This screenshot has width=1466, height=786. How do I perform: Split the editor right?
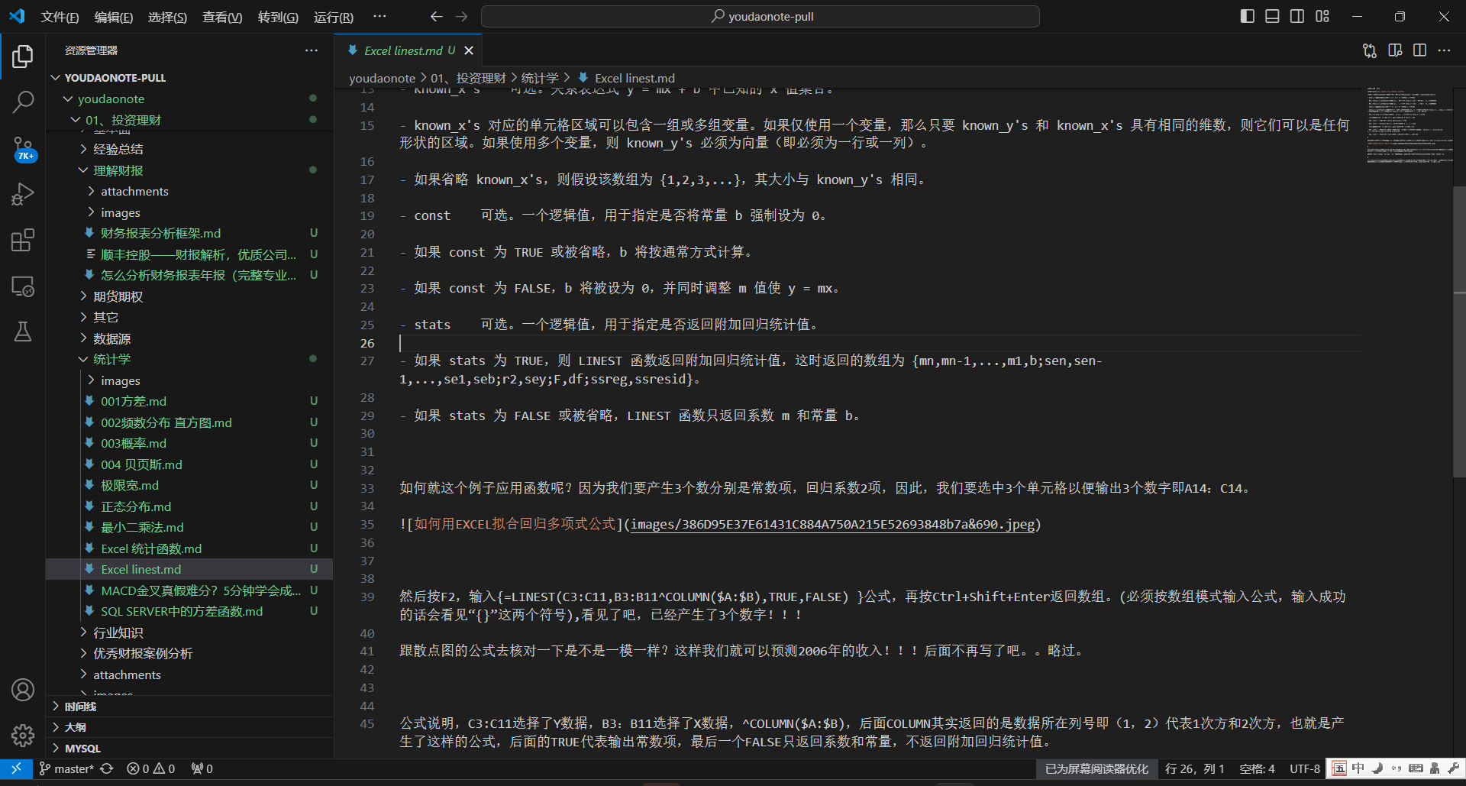[x=1419, y=50]
